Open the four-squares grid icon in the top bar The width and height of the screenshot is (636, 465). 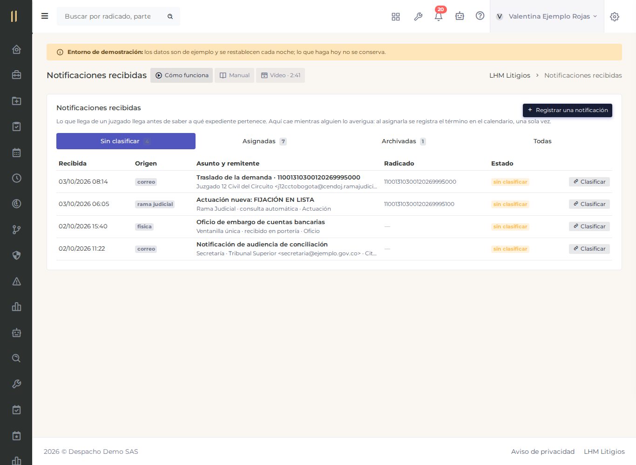[x=396, y=17]
